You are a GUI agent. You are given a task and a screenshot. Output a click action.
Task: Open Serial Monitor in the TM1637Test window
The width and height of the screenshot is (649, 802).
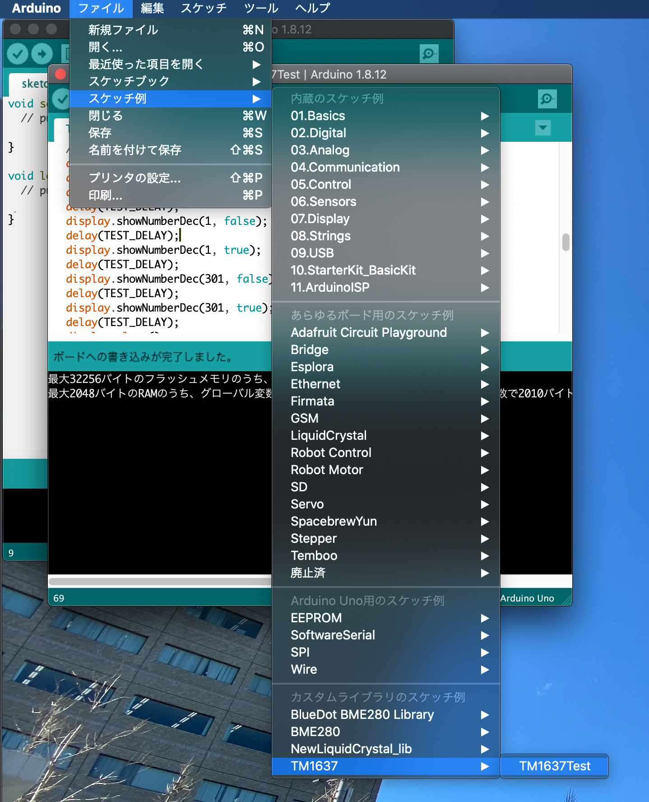pos(547,99)
